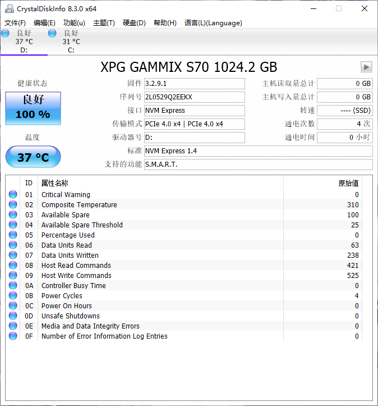This screenshot has width=378, height=406.
Task: Click status orb of Critical Warning row
Action: 13,194
